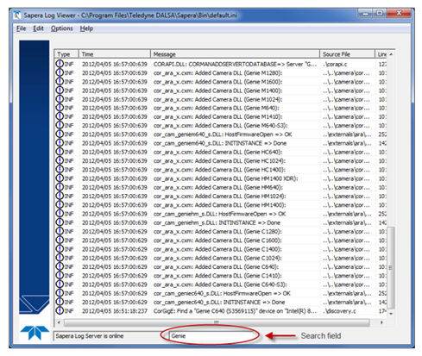Screen dimensions: 422x356
Task: Click the Teledyne DALSA logo at bottom left
Action: pos(35,333)
